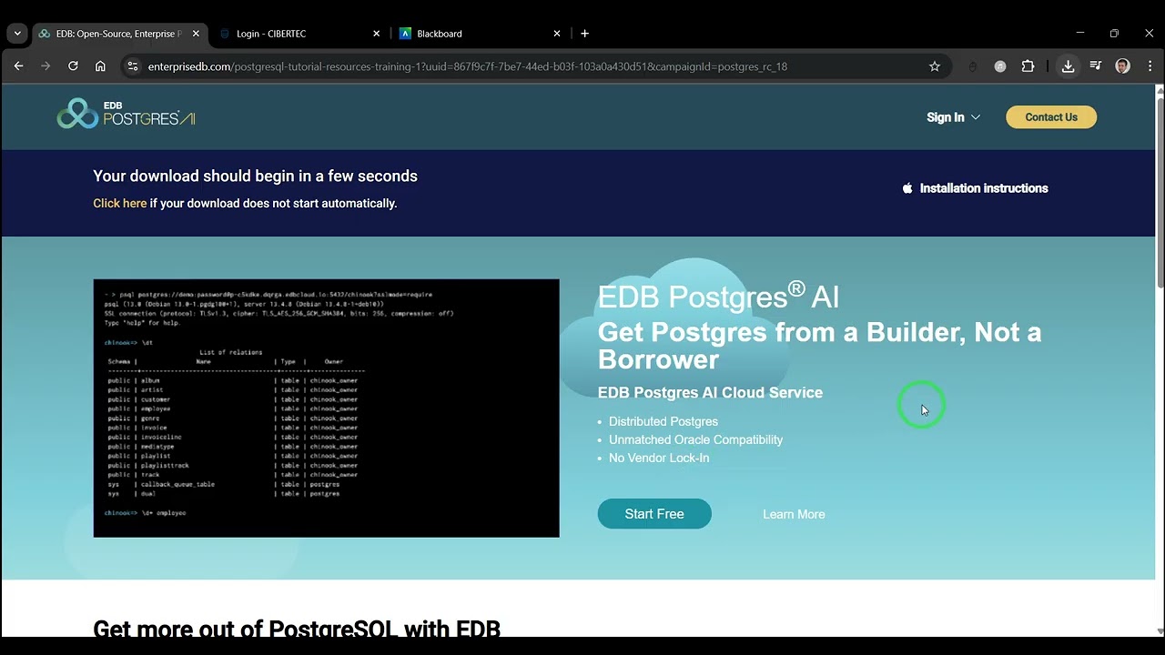
Task: Open the media controls icon
Action: [1096, 66]
